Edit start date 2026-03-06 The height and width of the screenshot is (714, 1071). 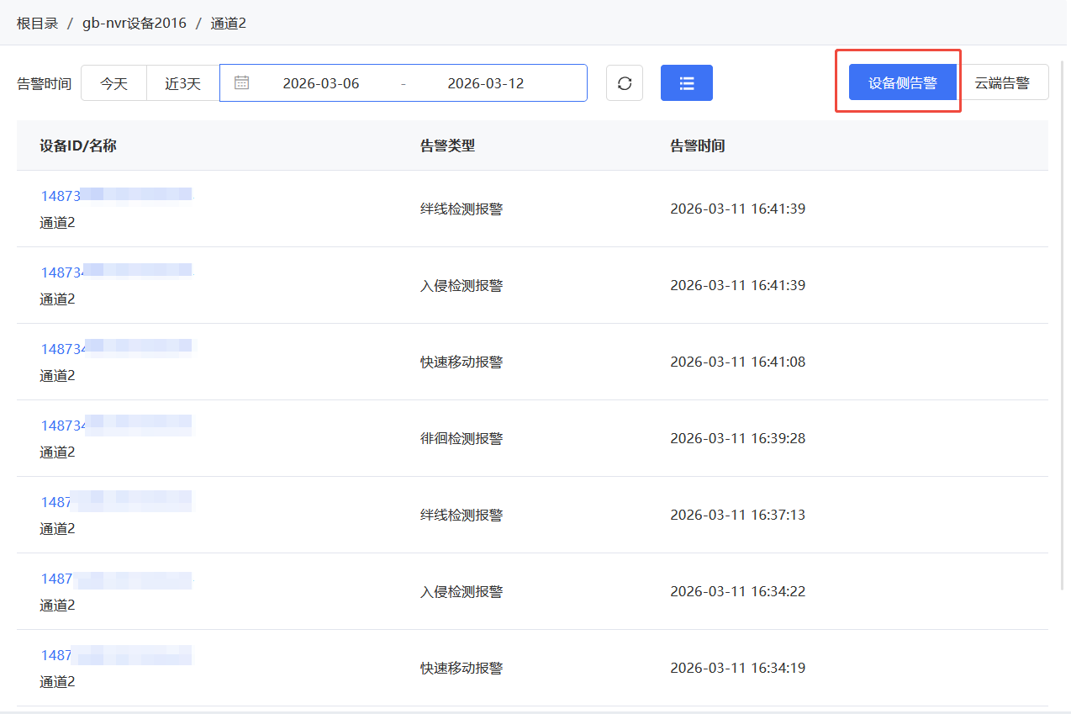320,83
